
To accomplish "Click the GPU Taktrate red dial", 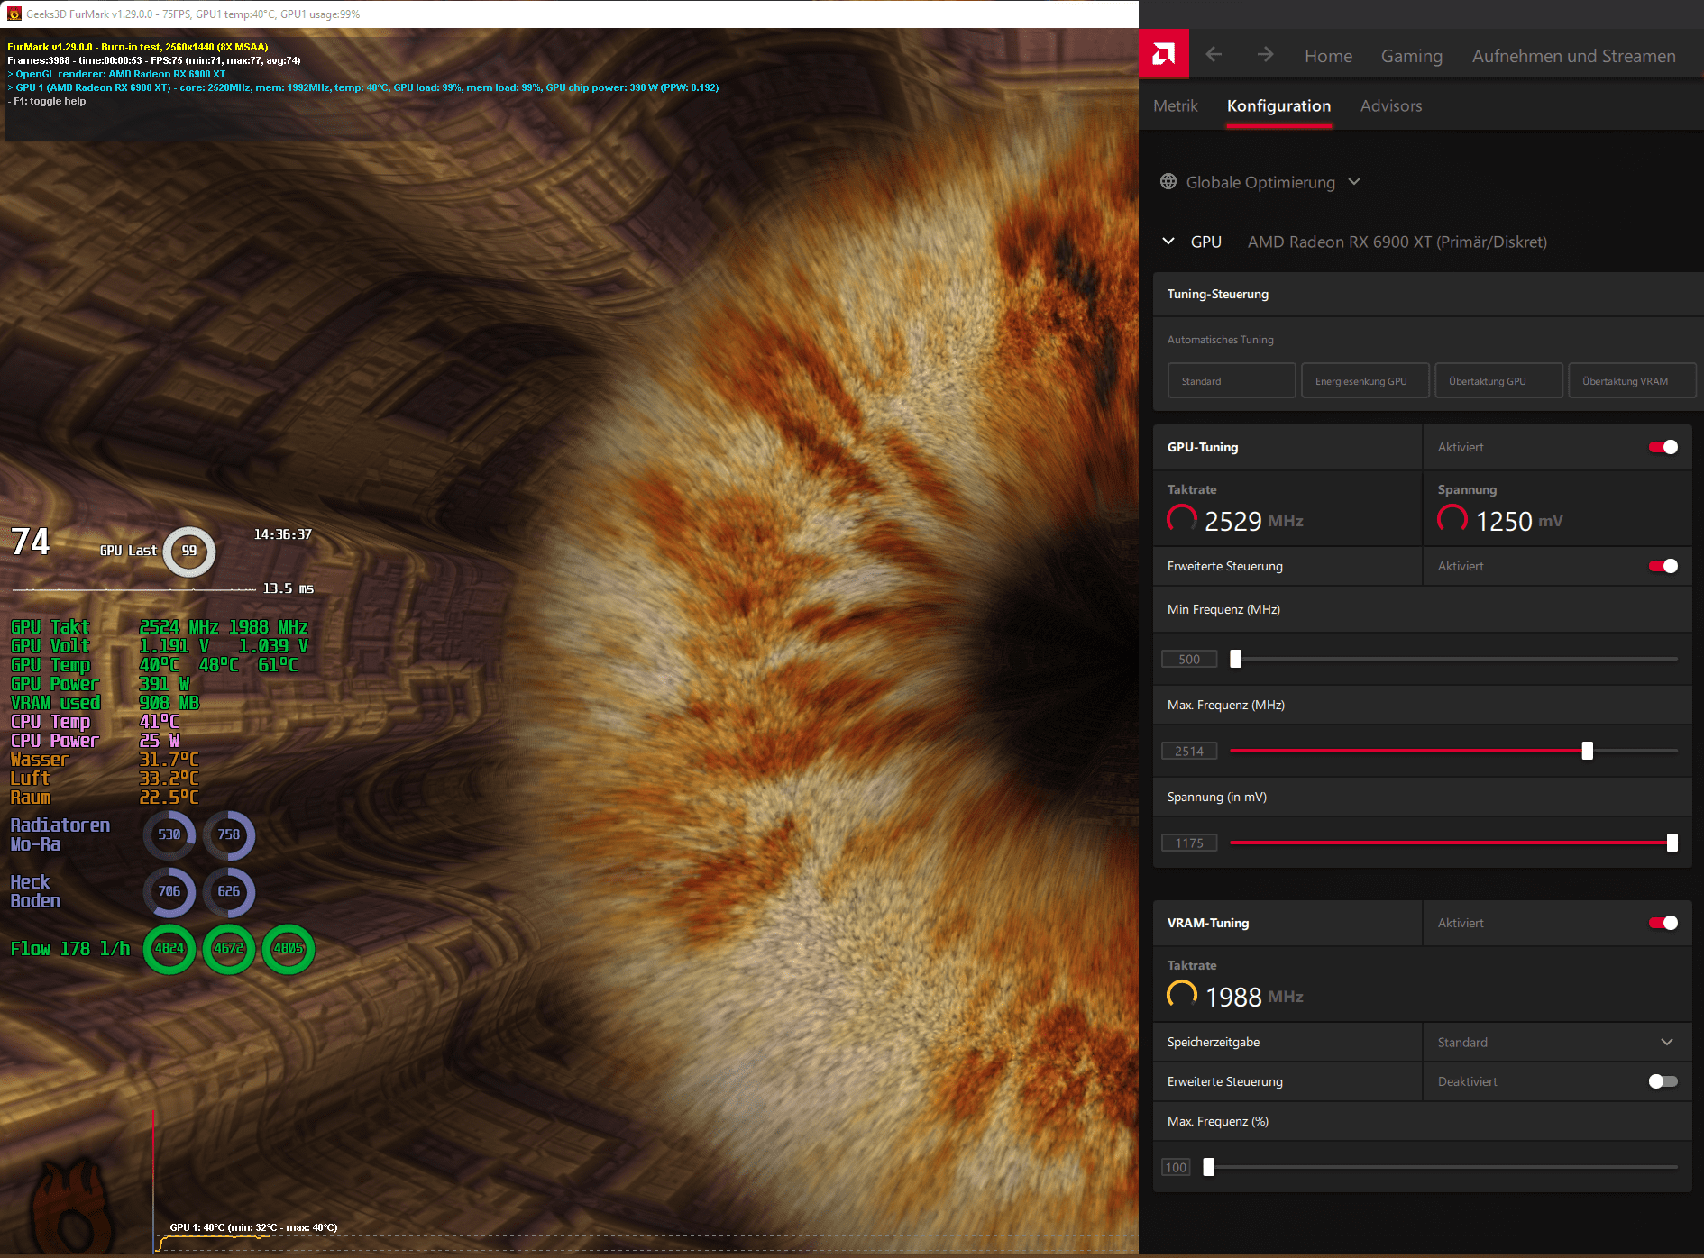I will tap(1182, 520).
